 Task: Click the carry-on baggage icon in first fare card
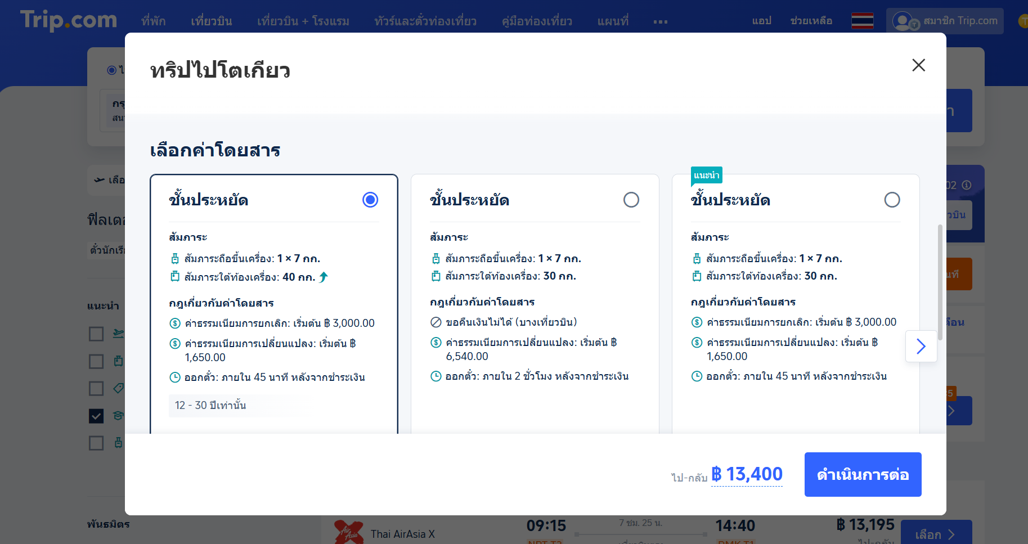click(x=175, y=259)
